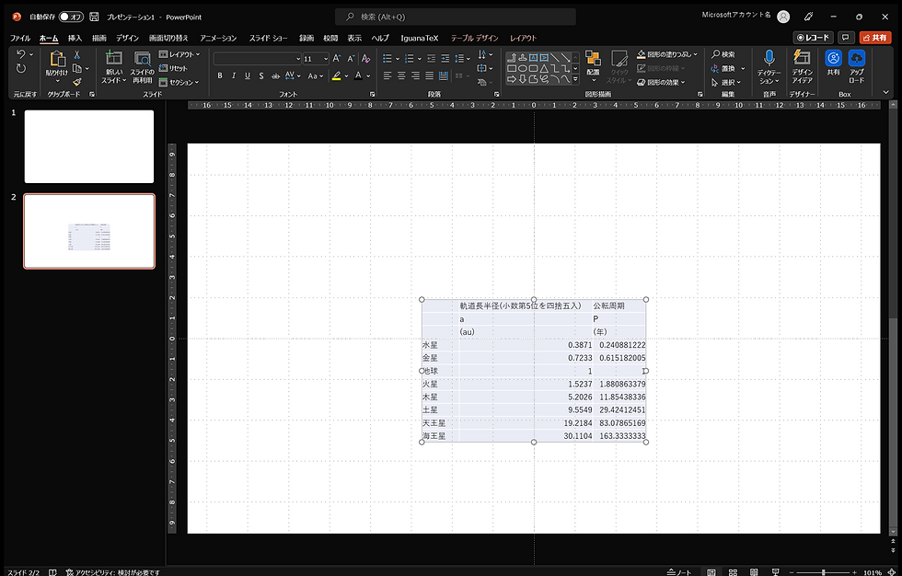This screenshot has height=576, width=902.
Task: Select the text box shape in shapes gallery
Action: 533,57
